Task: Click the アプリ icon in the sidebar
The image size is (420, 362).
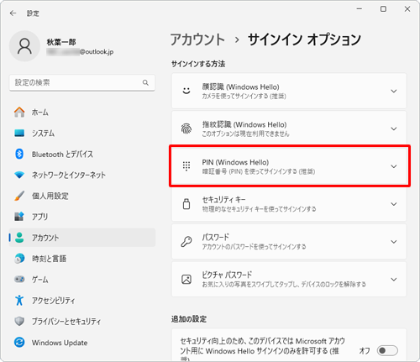Action: pyautogui.click(x=19, y=217)
